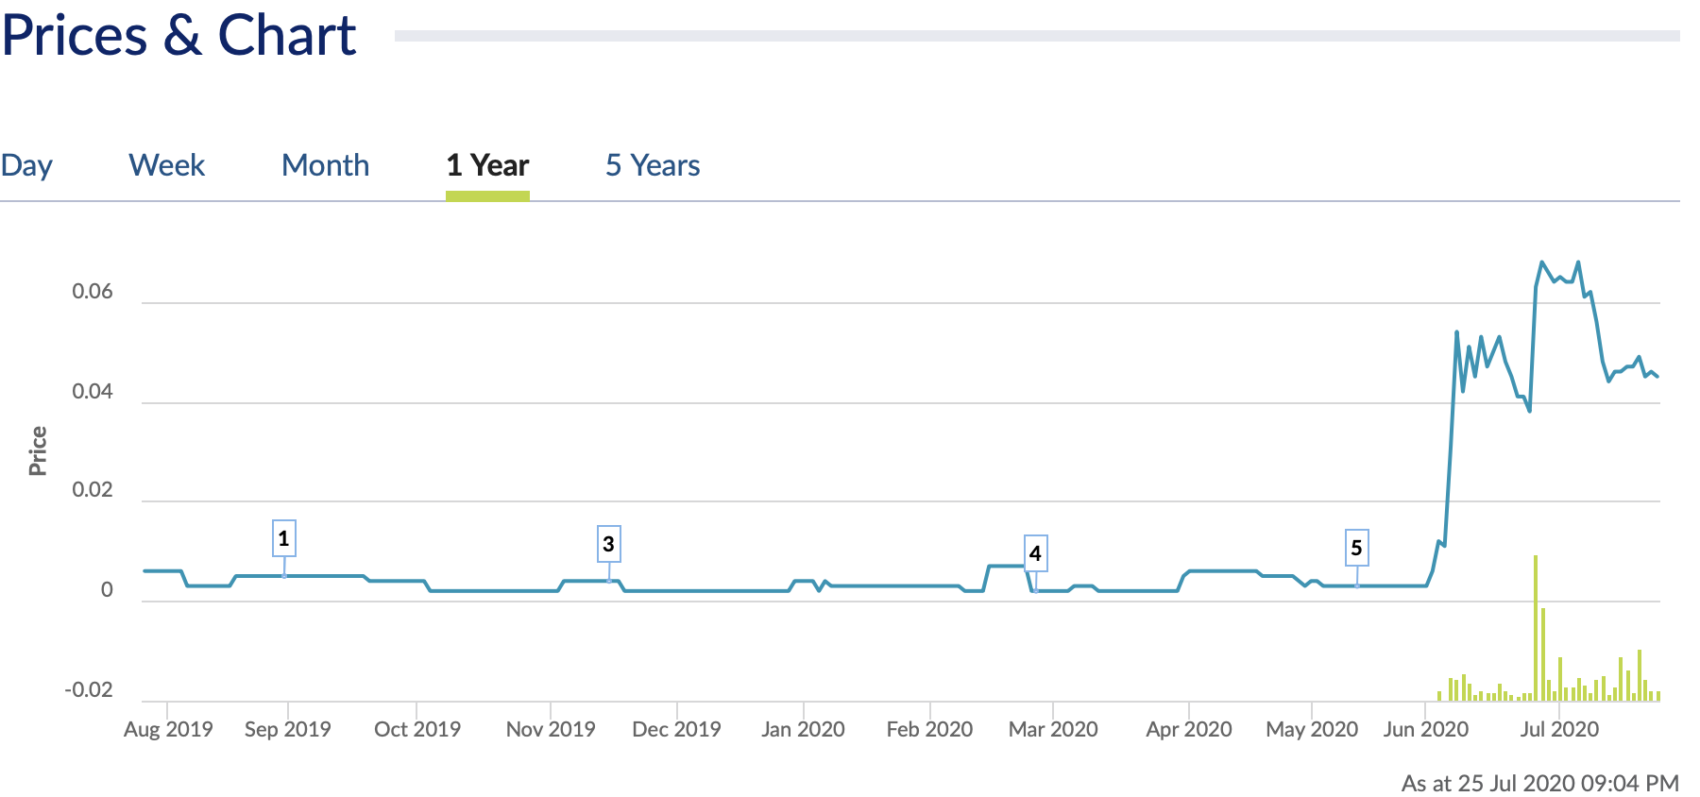The image size is (1700, 797).
Task: Click the Jan 2020 axis label
Action: (803, 729)
